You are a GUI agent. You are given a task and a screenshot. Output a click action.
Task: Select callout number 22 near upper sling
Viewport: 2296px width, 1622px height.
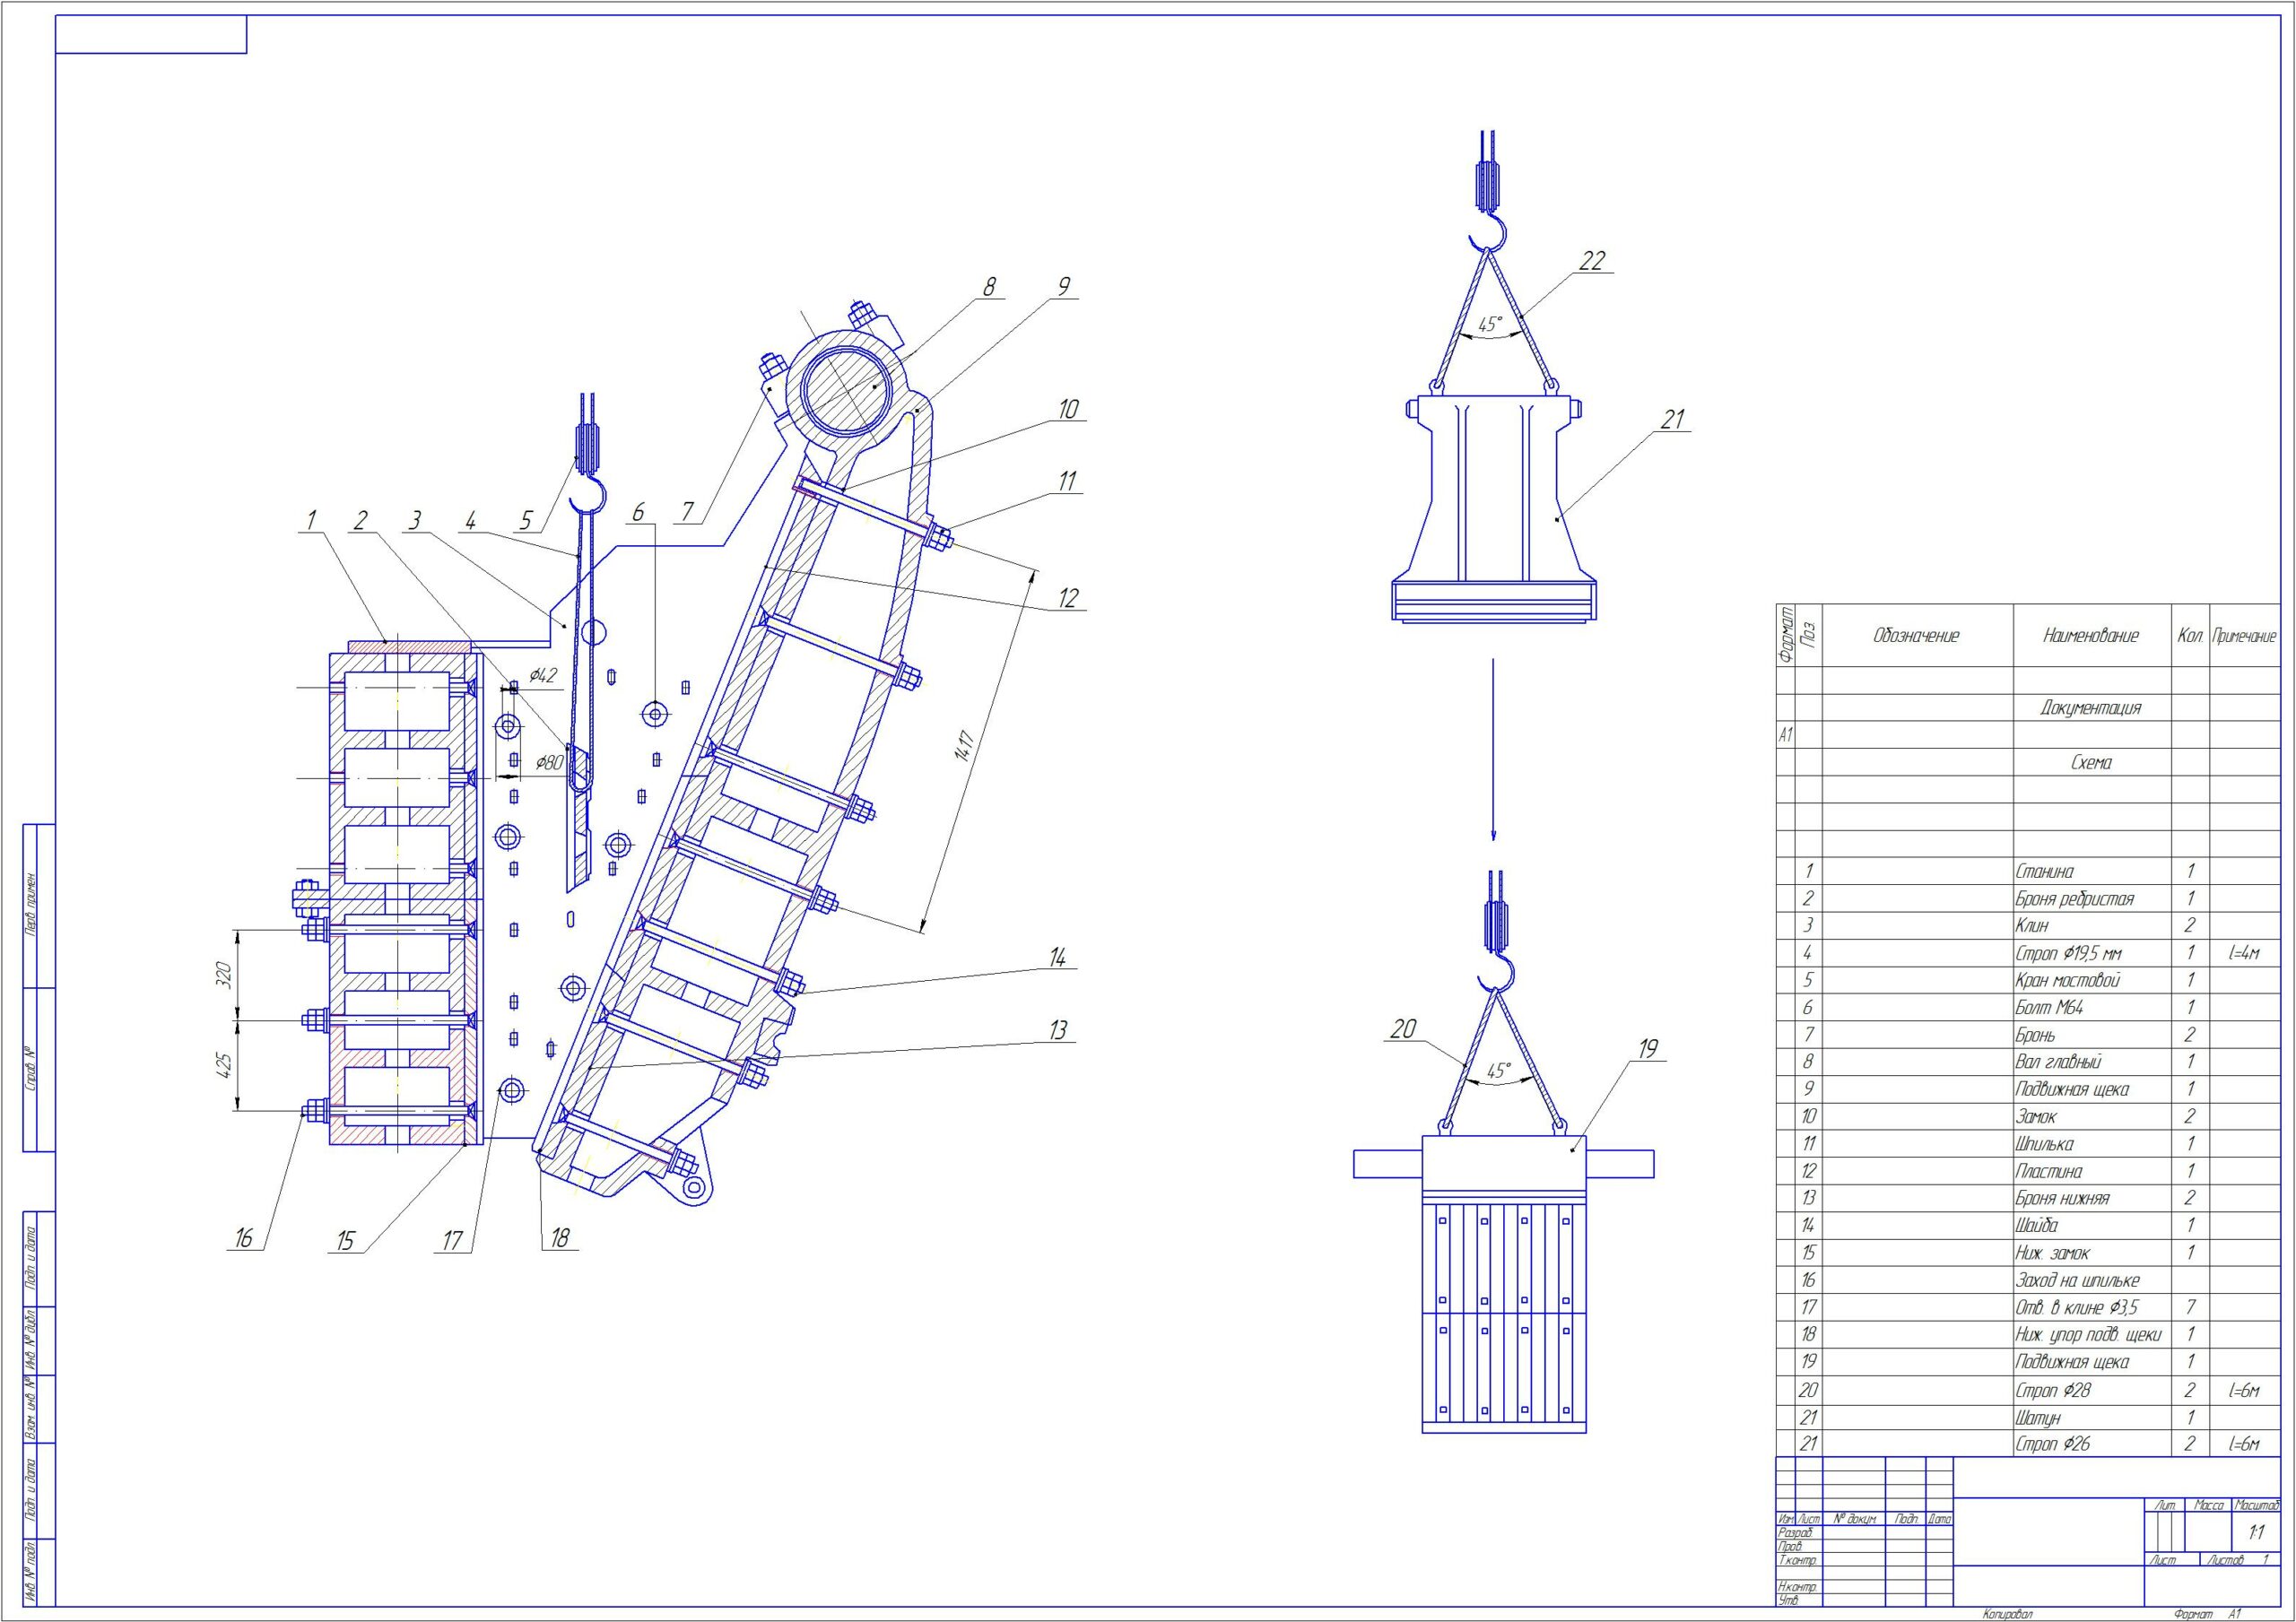[1591, 261]
